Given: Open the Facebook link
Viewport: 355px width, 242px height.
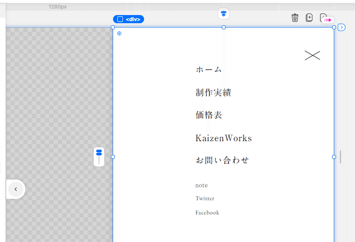Looking at the screenshot, I should click(x=207, y=213).
